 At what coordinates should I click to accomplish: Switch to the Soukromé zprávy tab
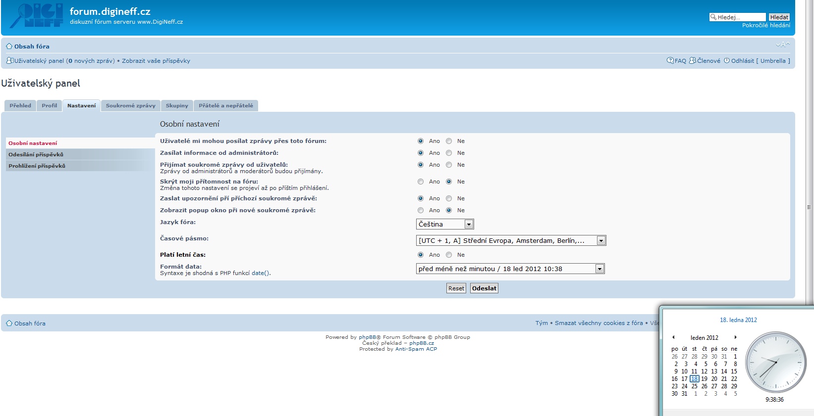click(x=130, y=105)
